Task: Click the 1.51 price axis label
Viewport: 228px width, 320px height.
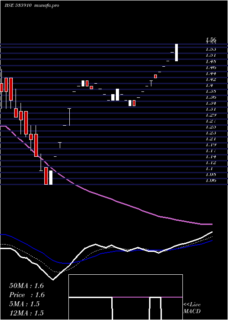Action: point(211,55)
